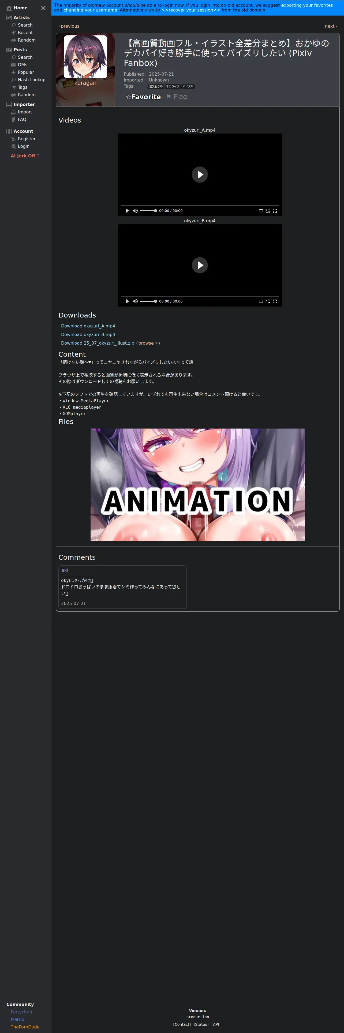The image size is (344, 1033).
Task: Download okyzuri_B.mp4 link
Action: 88,334
